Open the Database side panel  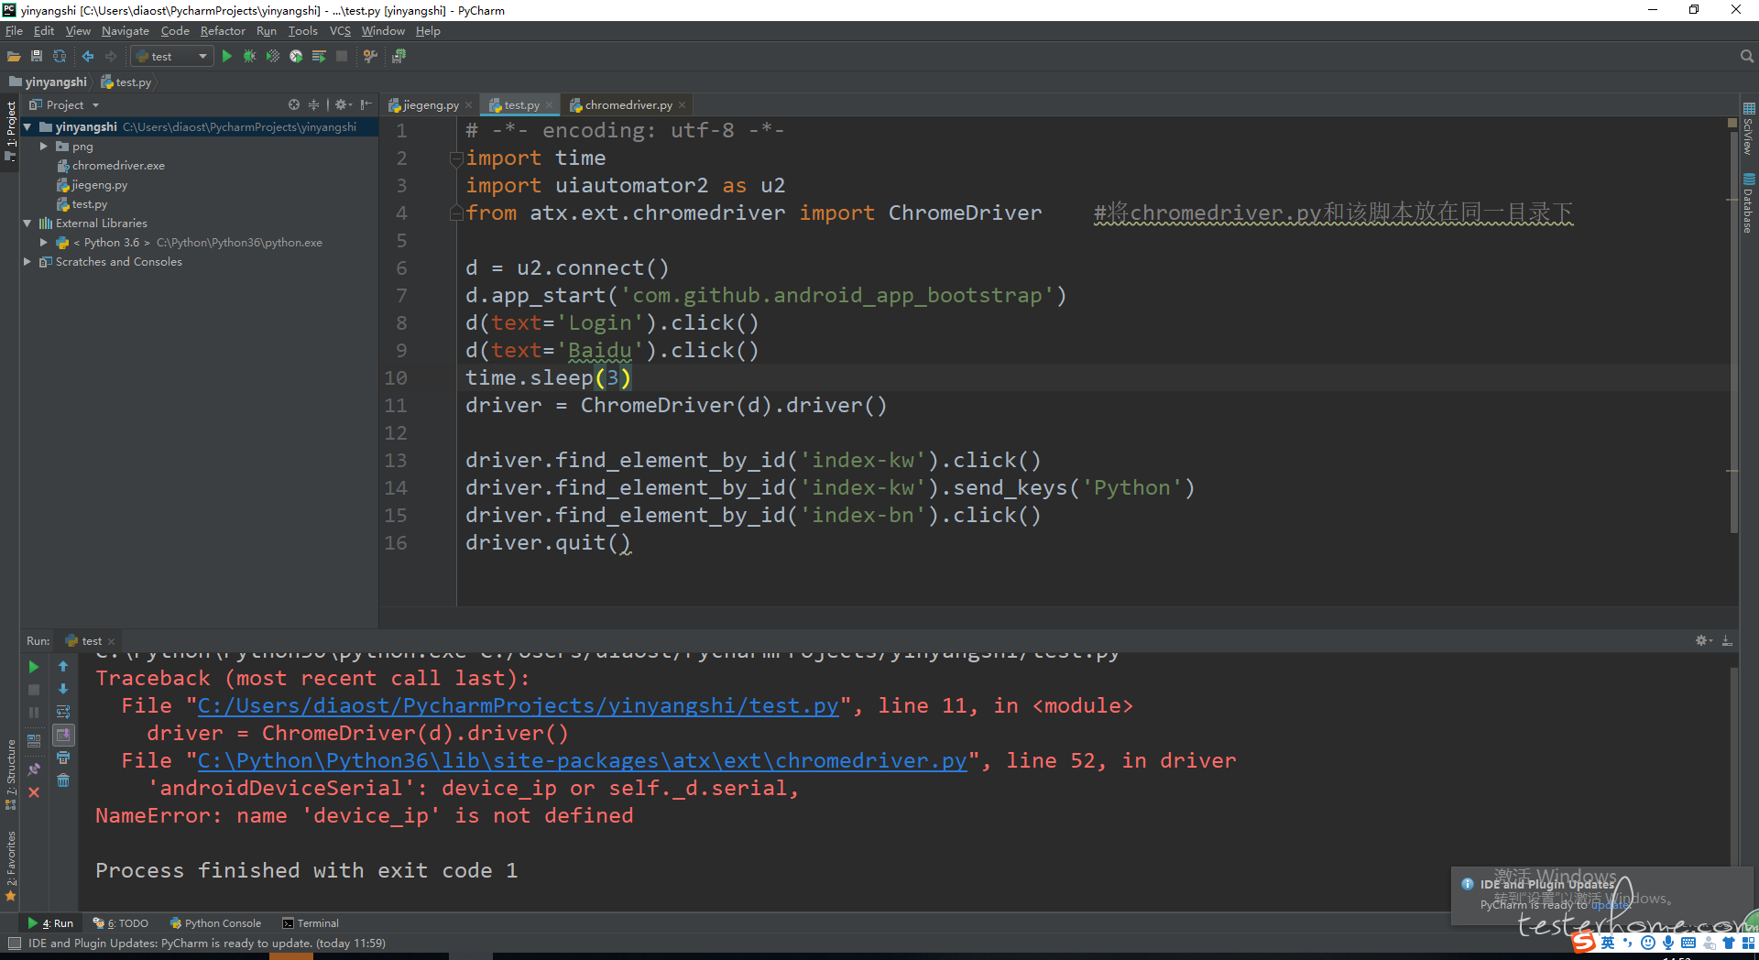[x=1749, y=203]
